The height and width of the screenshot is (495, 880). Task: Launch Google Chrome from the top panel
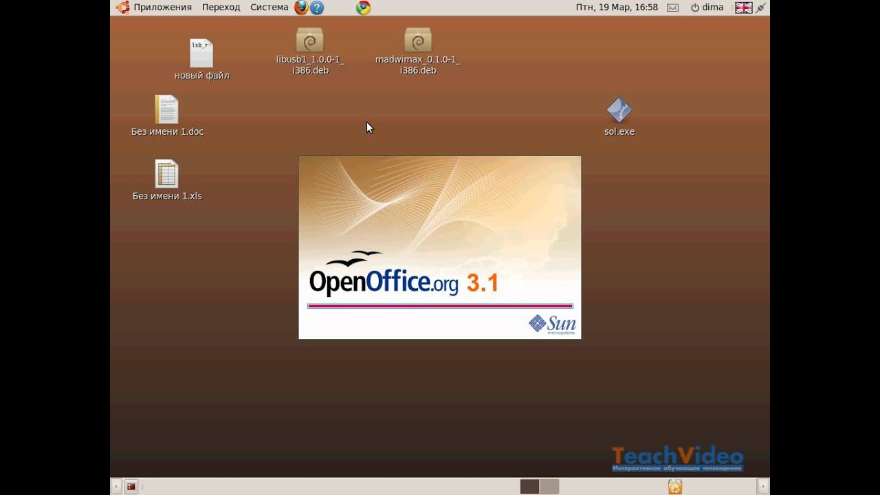tap(363, 8)
